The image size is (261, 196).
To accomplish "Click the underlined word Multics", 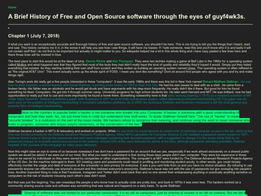I will pos(22,65).
